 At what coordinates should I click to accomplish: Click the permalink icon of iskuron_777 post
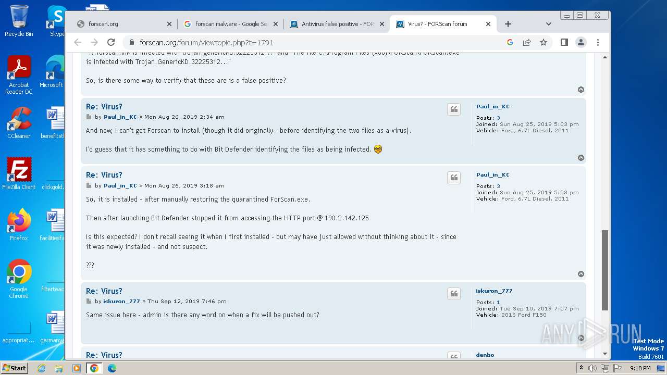coord(89,302)
